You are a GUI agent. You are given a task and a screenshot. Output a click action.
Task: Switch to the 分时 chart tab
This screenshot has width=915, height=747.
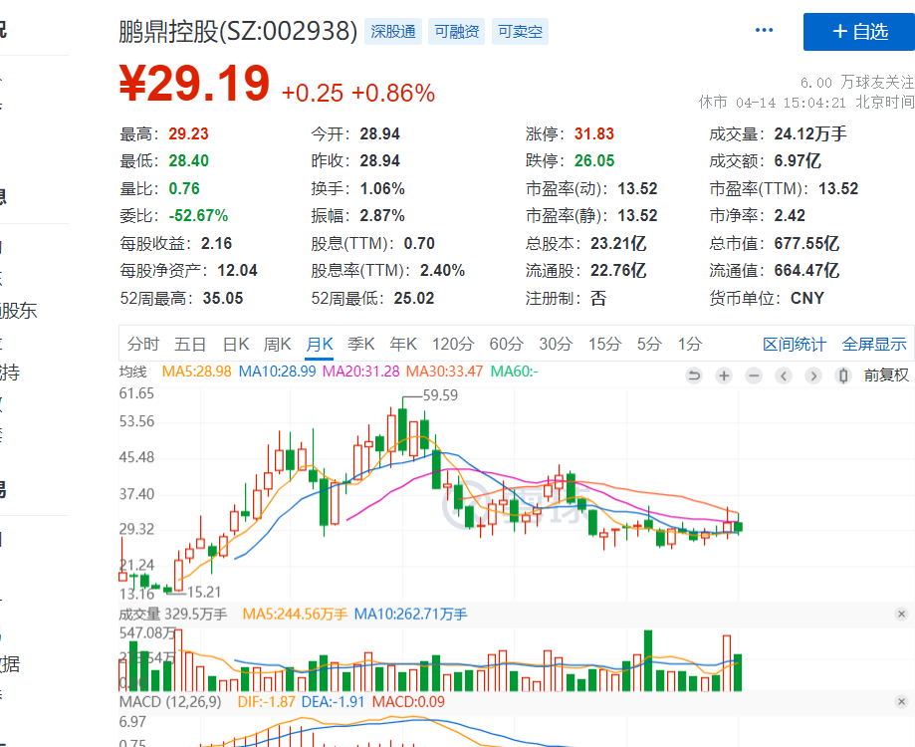point(143,344)
